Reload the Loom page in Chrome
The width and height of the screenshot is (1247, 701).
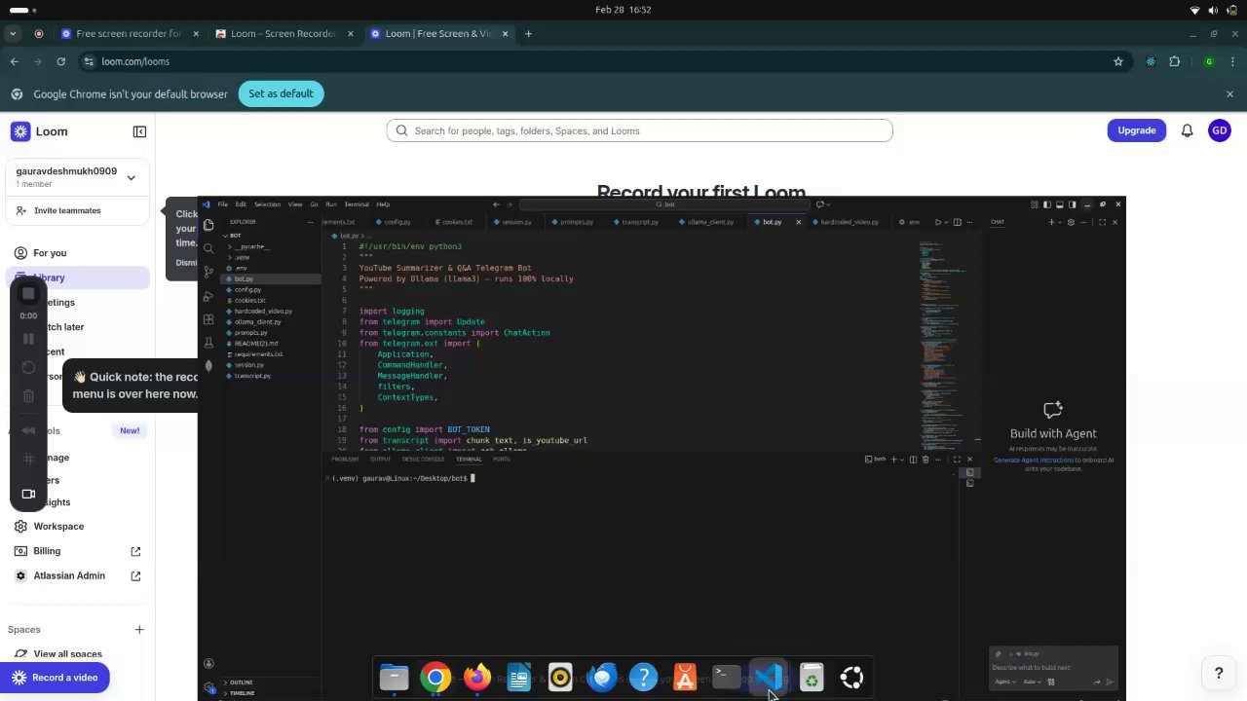click(x=60, y=61)
